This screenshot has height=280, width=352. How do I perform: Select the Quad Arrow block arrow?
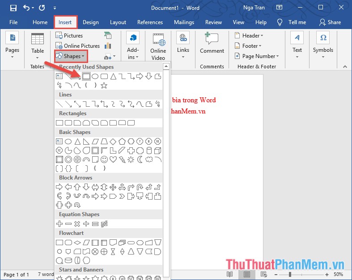click(x=113, y=187)
